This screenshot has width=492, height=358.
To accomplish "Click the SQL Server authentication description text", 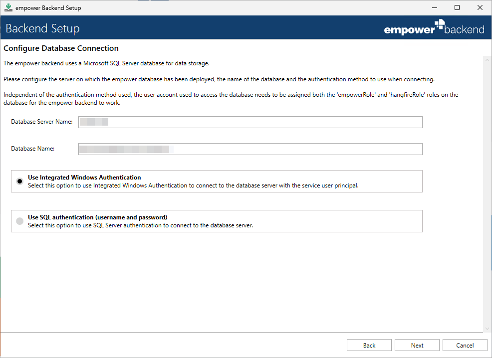I will [x=140, y=225].
